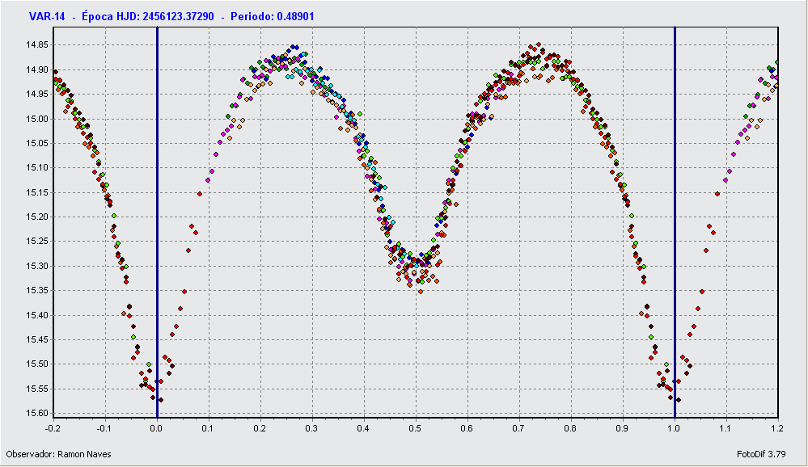Click the vertical phase marker at 1.0
The height and width of the screenshot is (467, 808).
click(675, 221)
